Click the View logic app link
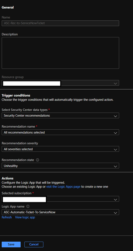The width and height of the screenshot is (133, 251). (25, 217)
